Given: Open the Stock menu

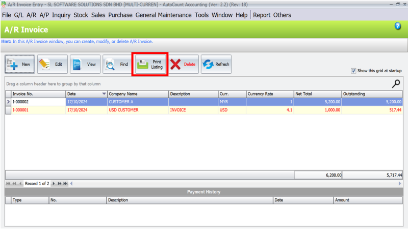Looking at the screenshot, I should point(81,15).
